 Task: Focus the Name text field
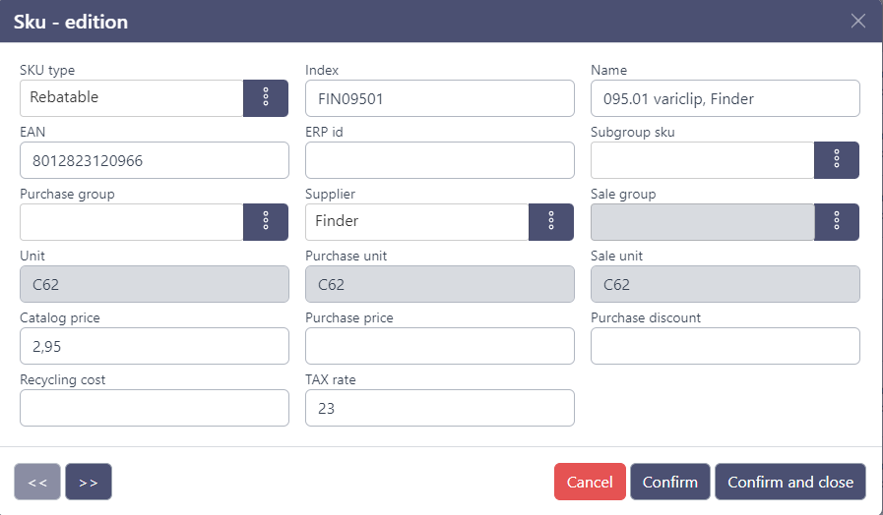[x=725, y=98]
